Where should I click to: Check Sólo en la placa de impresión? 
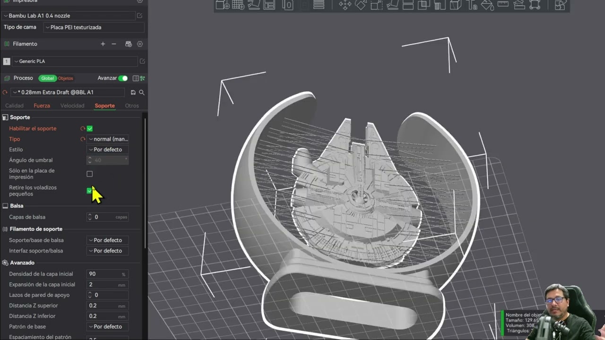[90, 174]
